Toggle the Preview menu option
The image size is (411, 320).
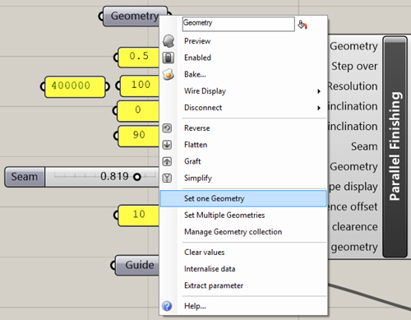tap(243, 41)
